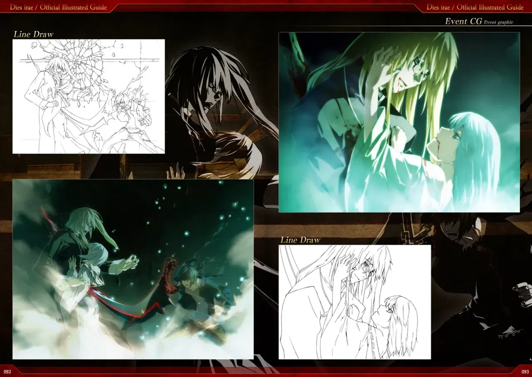This screenshot has height=377, width=532.
Task: Click page number 093
Action: (x=525, y=371)
